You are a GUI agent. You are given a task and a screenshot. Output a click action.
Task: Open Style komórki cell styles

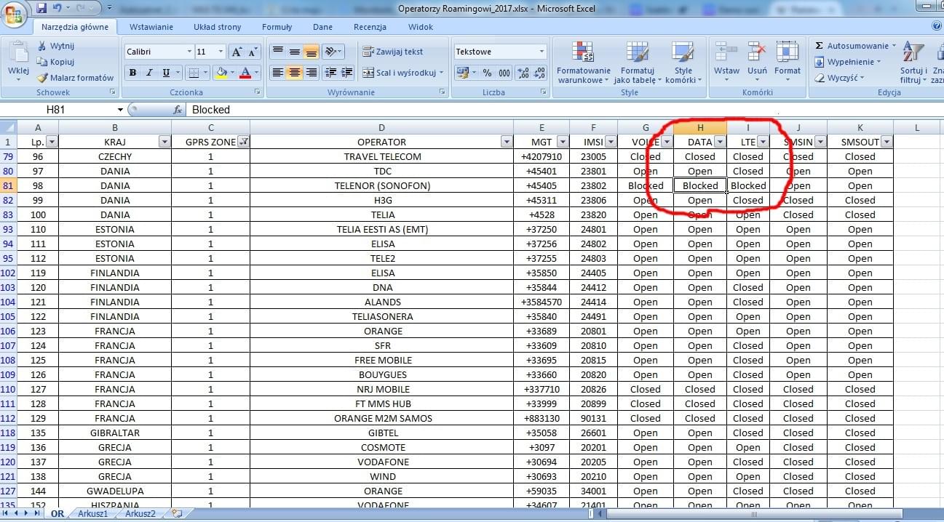(683, 63)
